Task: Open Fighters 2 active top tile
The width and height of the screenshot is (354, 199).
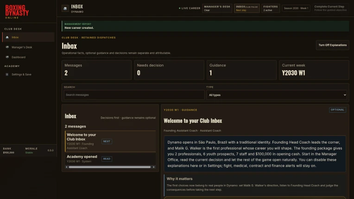Action: coord(271,8)
